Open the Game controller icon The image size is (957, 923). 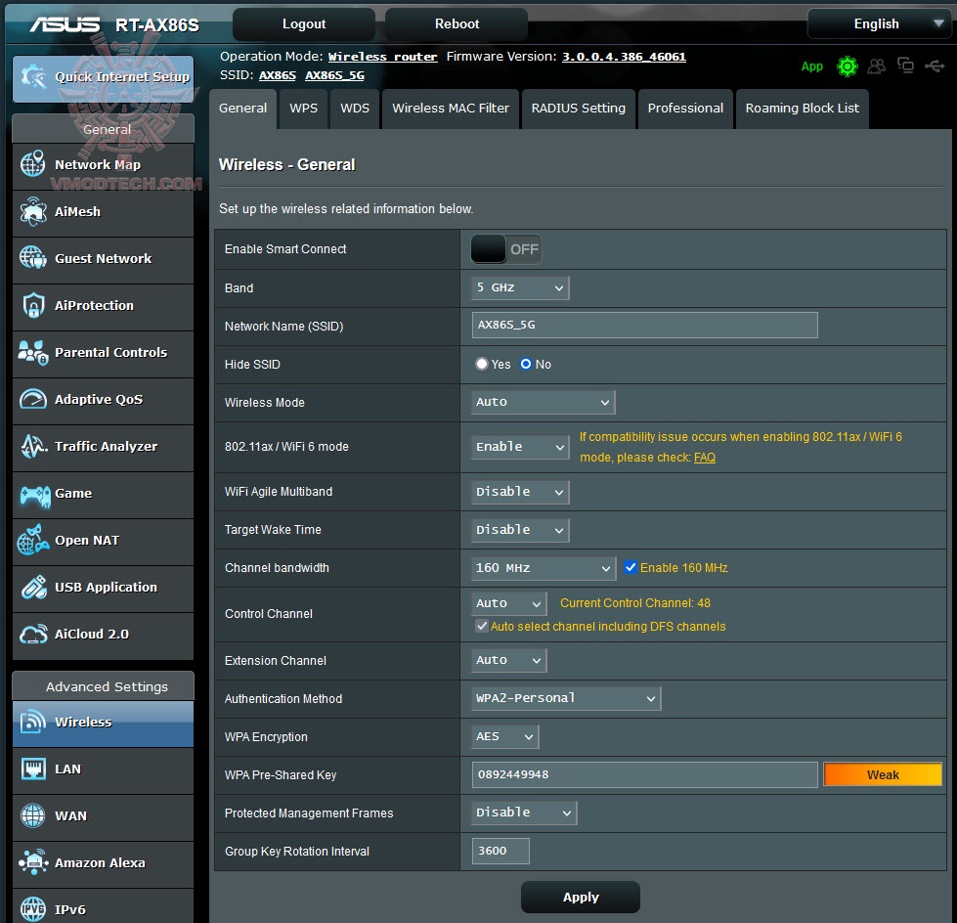(x=35, y=495)
